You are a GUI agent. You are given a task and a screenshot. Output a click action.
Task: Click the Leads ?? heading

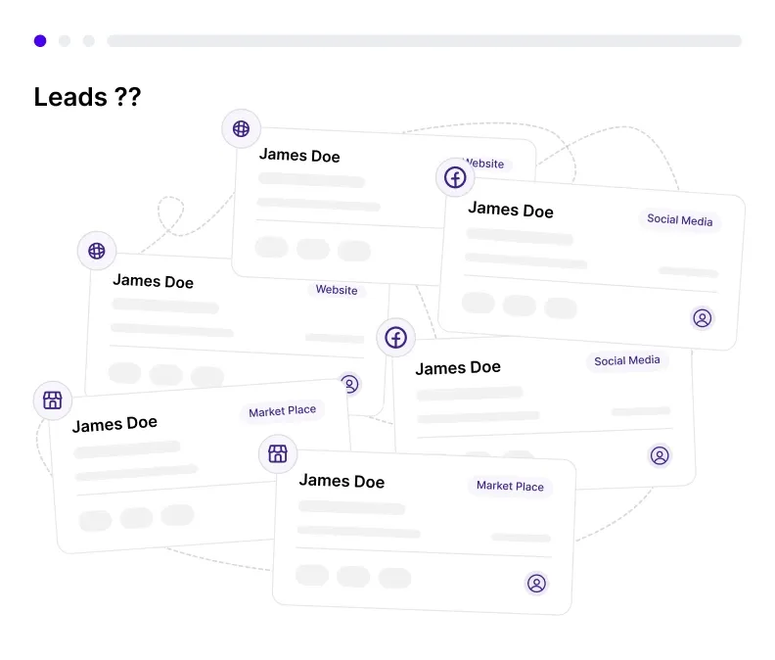(x=87, y=97)
